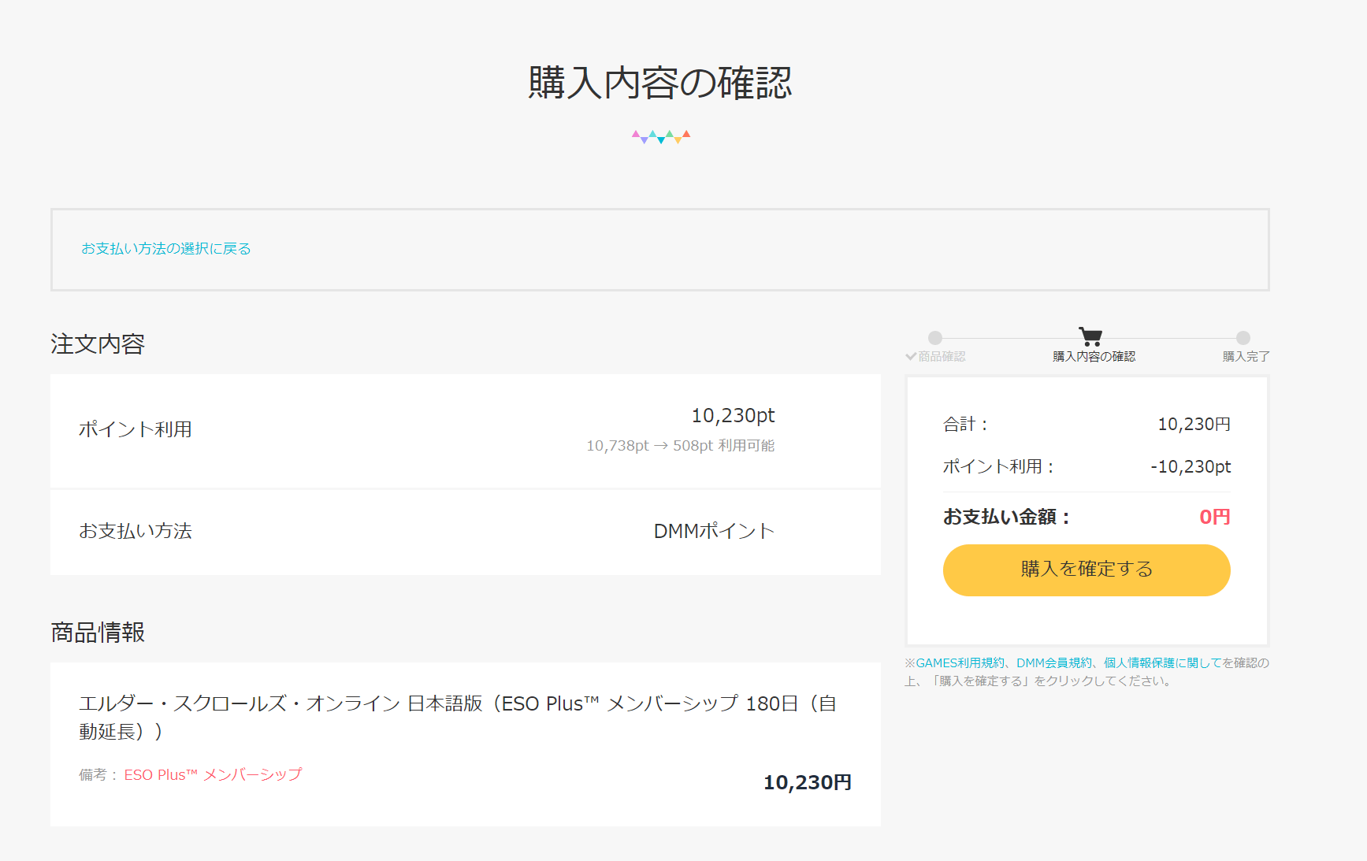Click the 10,230pt point usage value
The image size is (1367, 861).
pyautogui.click(x=733, y=415)
